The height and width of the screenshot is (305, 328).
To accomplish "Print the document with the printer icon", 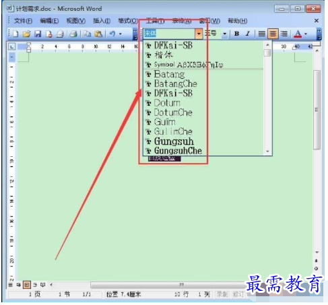I will point(73,34).
